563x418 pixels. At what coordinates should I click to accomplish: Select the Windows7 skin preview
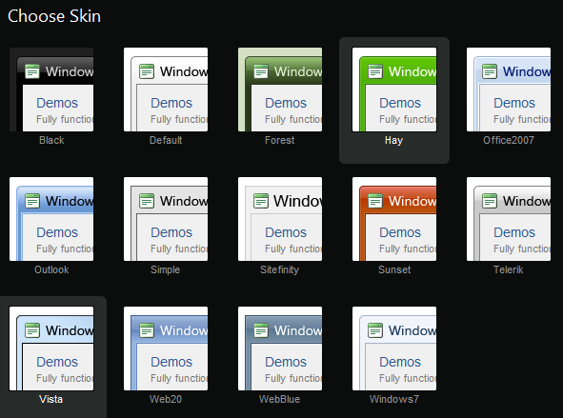pos(394,348)
